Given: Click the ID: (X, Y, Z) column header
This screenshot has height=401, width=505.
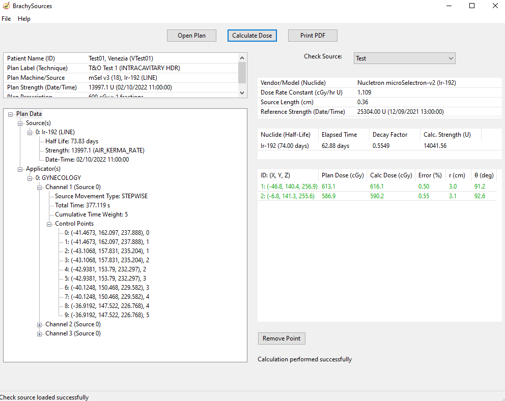Looking at the screenshot, I should [x=288, y=175].
